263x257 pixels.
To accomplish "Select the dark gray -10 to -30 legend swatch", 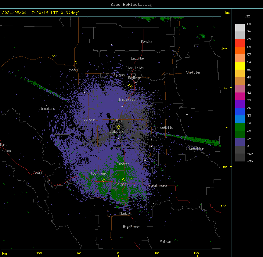I will (x=240, y=157).
